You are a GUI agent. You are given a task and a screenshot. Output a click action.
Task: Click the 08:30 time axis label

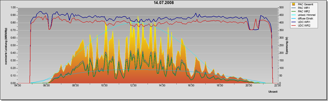75,86
